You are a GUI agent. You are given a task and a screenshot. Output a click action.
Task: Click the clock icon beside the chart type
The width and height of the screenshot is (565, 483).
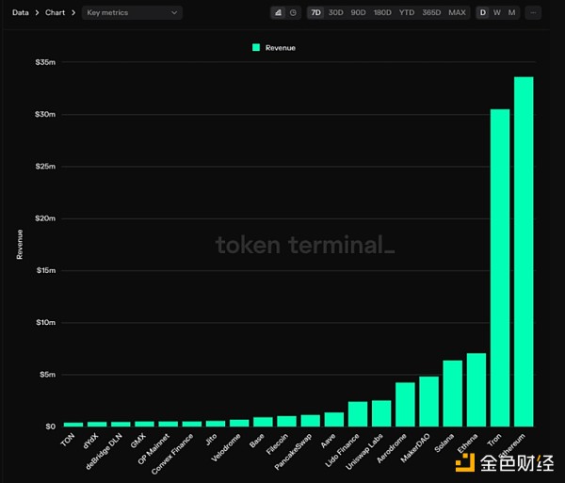(x=293, y=13)
